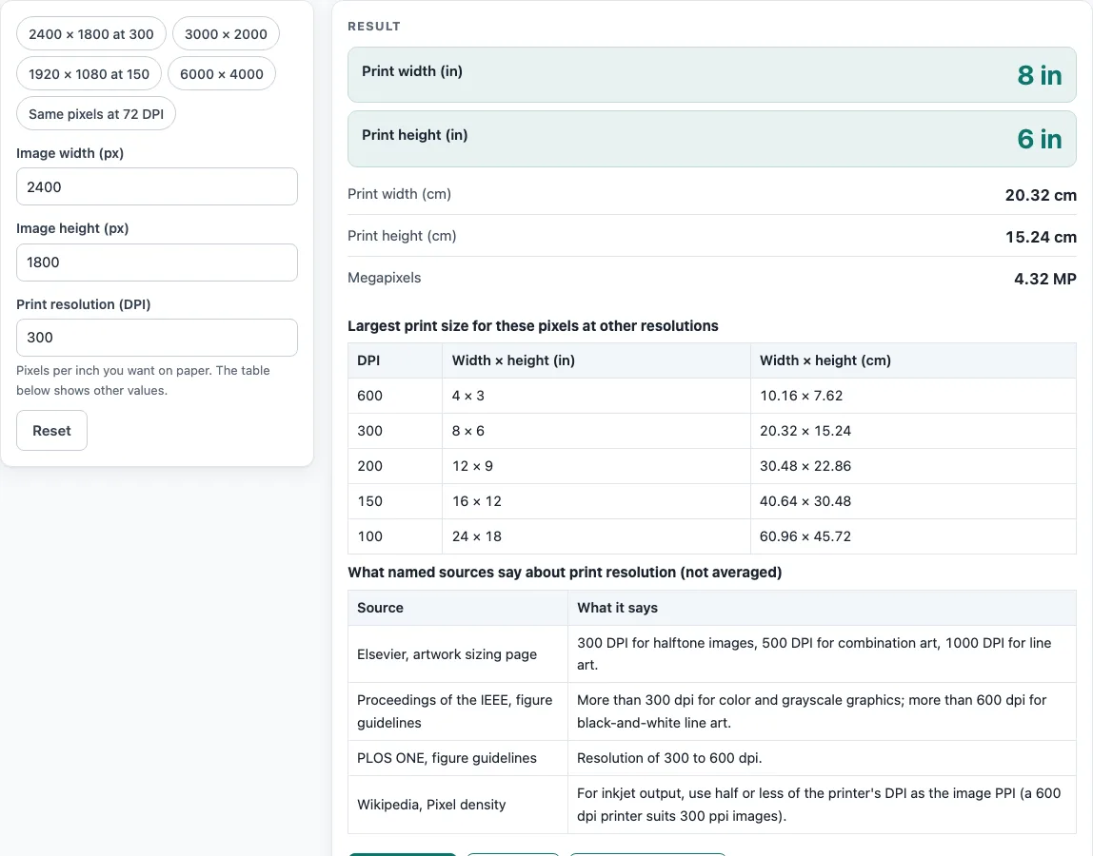Click the "PLOS ONE, figure guidelines" source cell
This screenshot has width=1093, height=856.
pyautogui.click(x=458, y=758)
